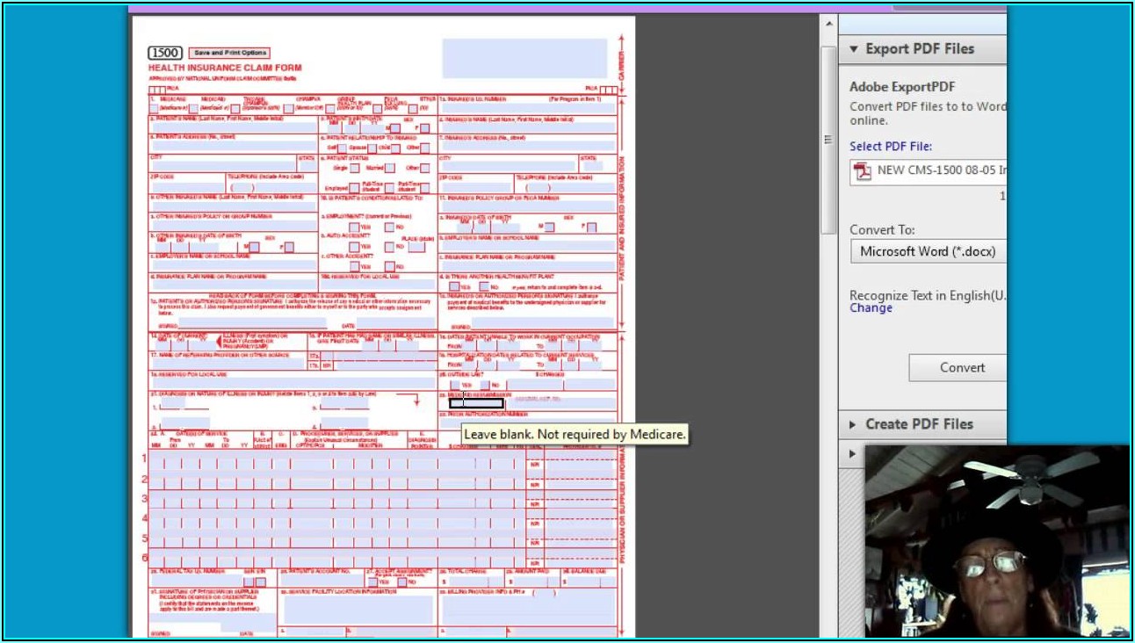
Task: Click the scrollbar up arrow
Action: coord(828,25)
